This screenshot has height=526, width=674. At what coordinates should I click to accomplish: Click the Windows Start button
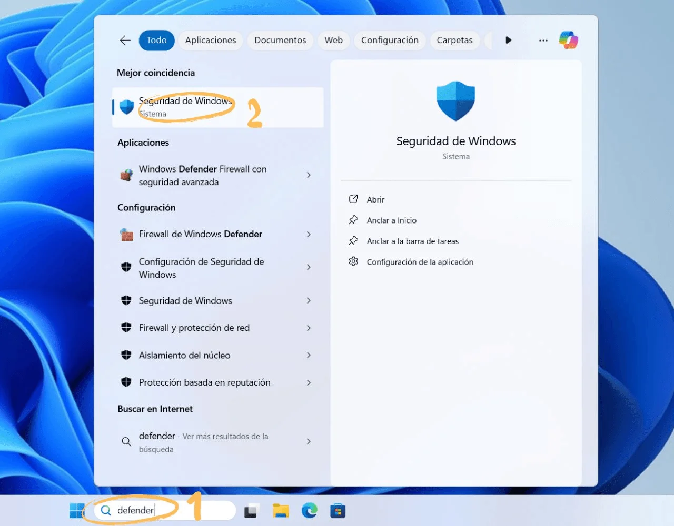(77, 510)
